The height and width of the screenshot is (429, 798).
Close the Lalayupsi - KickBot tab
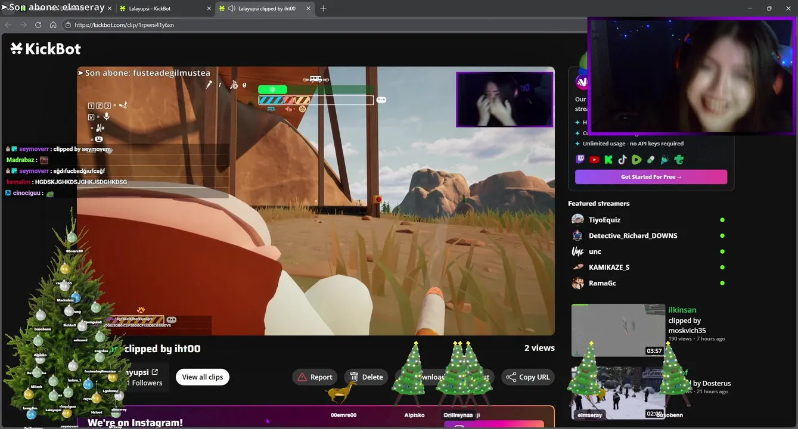click(209, 9)
